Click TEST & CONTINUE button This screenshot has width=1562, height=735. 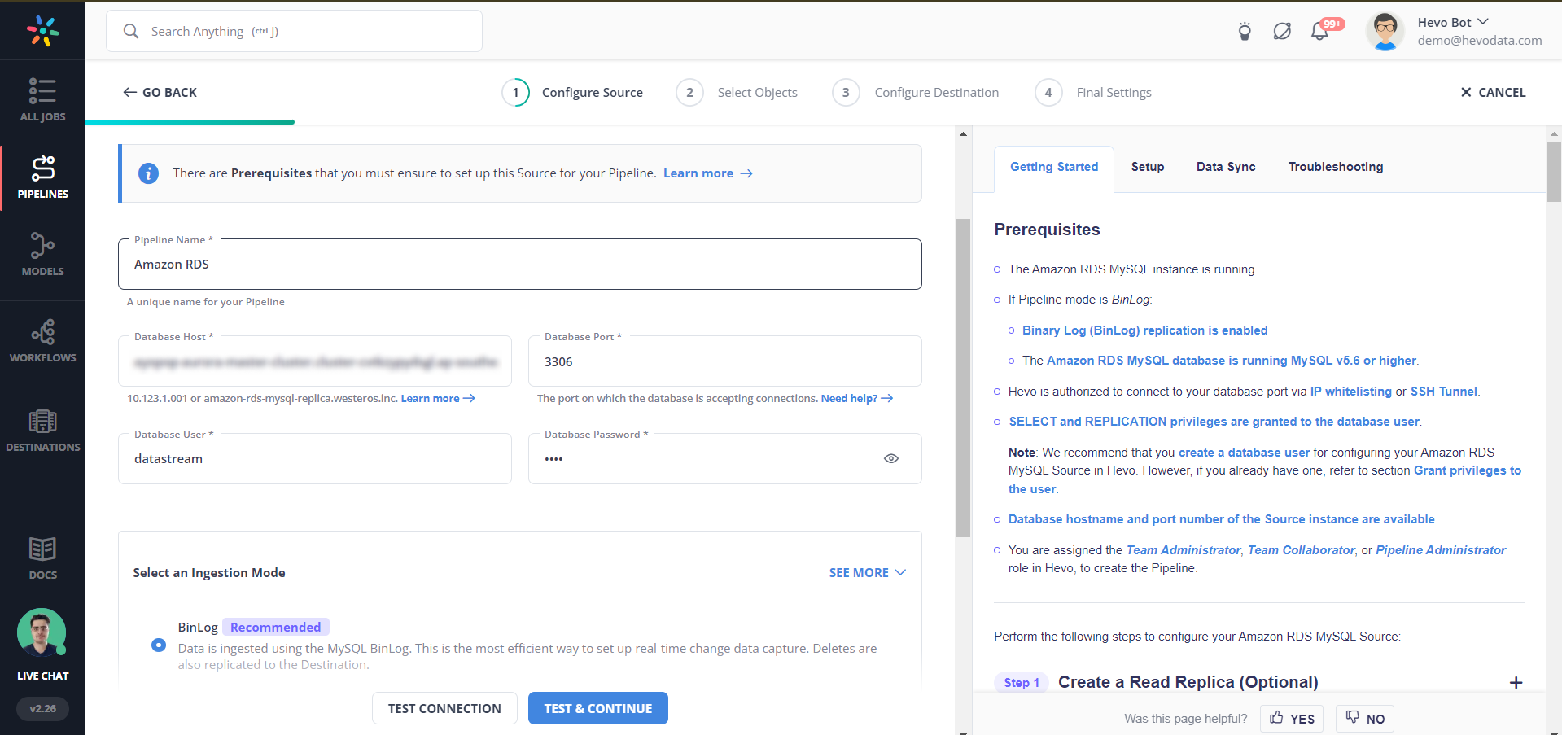598,708
